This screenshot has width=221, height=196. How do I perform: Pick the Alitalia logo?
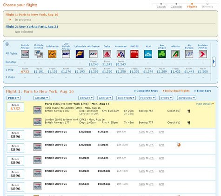tap(175, 54)
